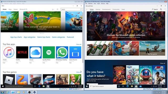This screenshot has width=168, height=94.
Task: Open Edge in the left VM taskbar
Action: click(x=39, y=86)
